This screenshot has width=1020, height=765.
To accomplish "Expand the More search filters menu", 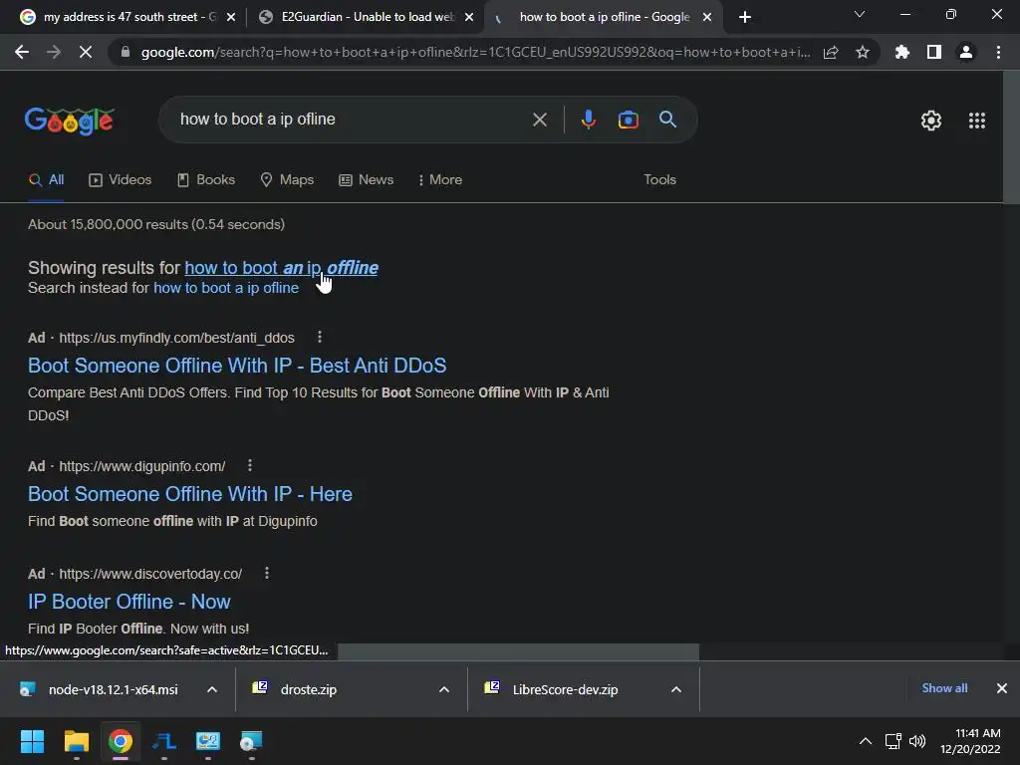I will click(x=440, y=179).
